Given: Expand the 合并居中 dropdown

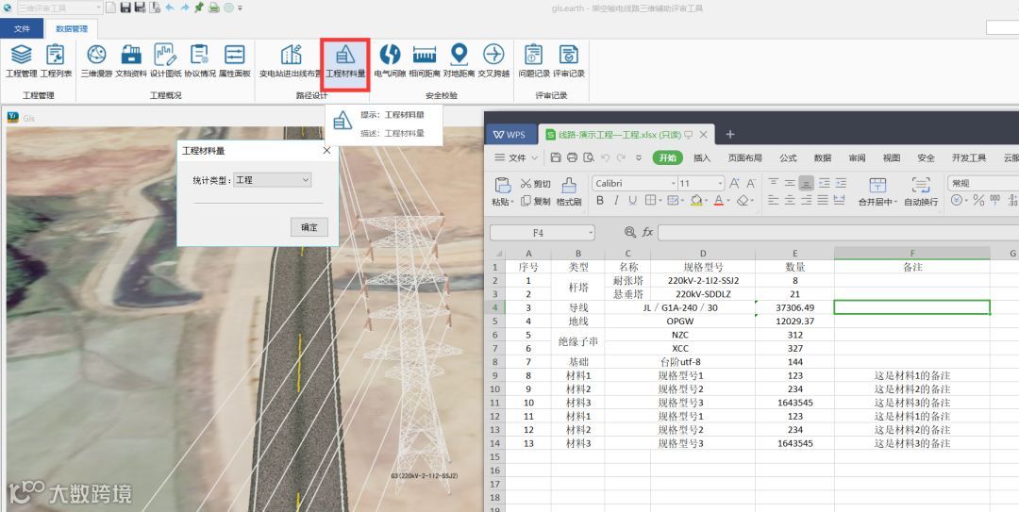Looking at the screenshot, I should coord(895,202).
